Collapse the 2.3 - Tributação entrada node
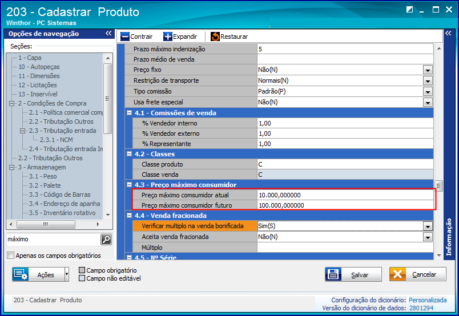The width and height of the screenshot is (459, 316). (x=22, y=131)
